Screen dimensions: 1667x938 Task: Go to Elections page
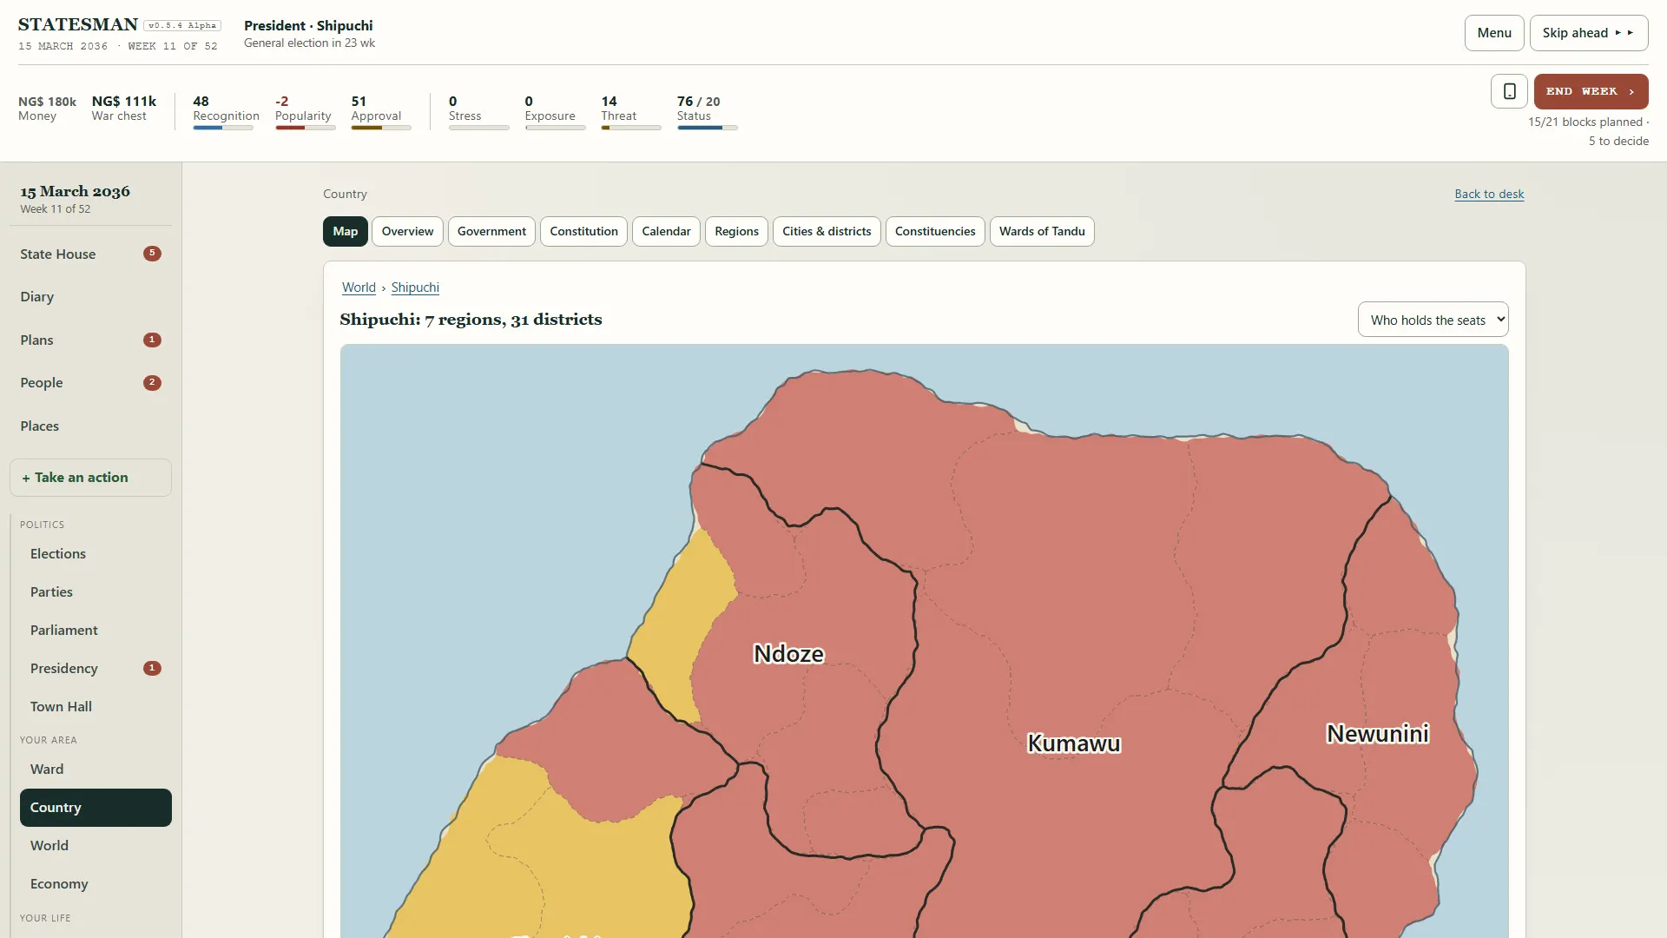[96, 554]
